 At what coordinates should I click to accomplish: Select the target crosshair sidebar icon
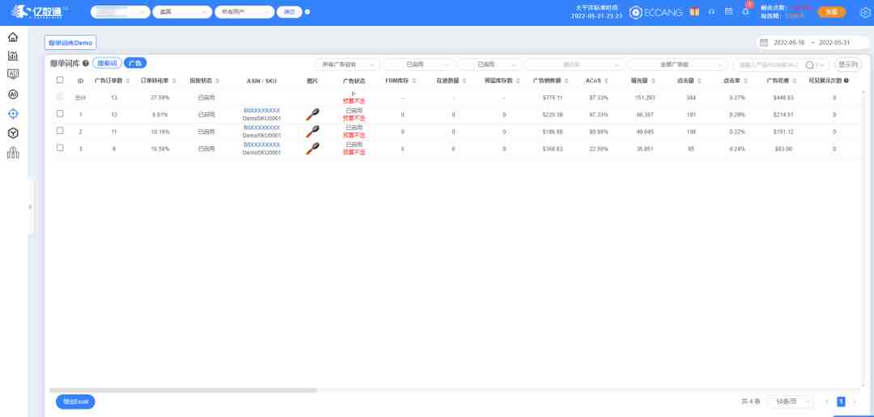(x=13, y=114)
